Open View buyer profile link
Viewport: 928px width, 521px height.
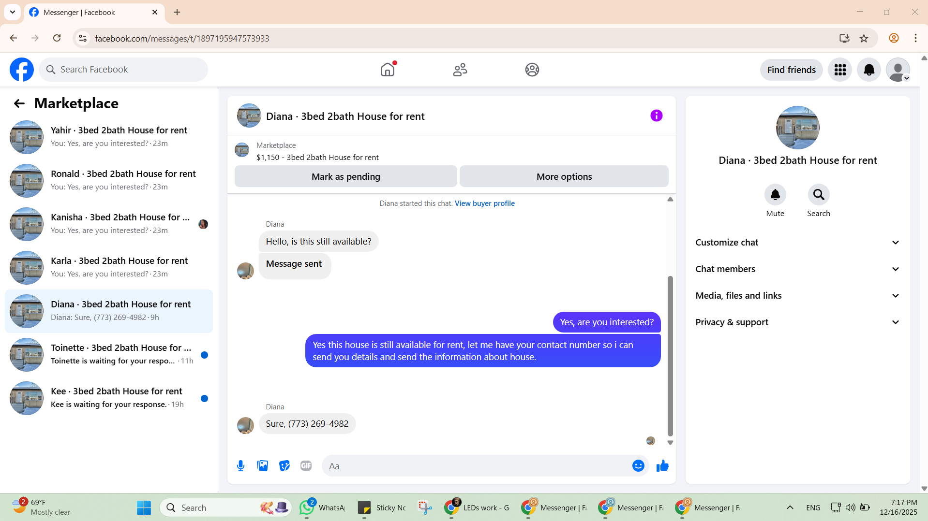pyautogui.click(x=484, y=203)
